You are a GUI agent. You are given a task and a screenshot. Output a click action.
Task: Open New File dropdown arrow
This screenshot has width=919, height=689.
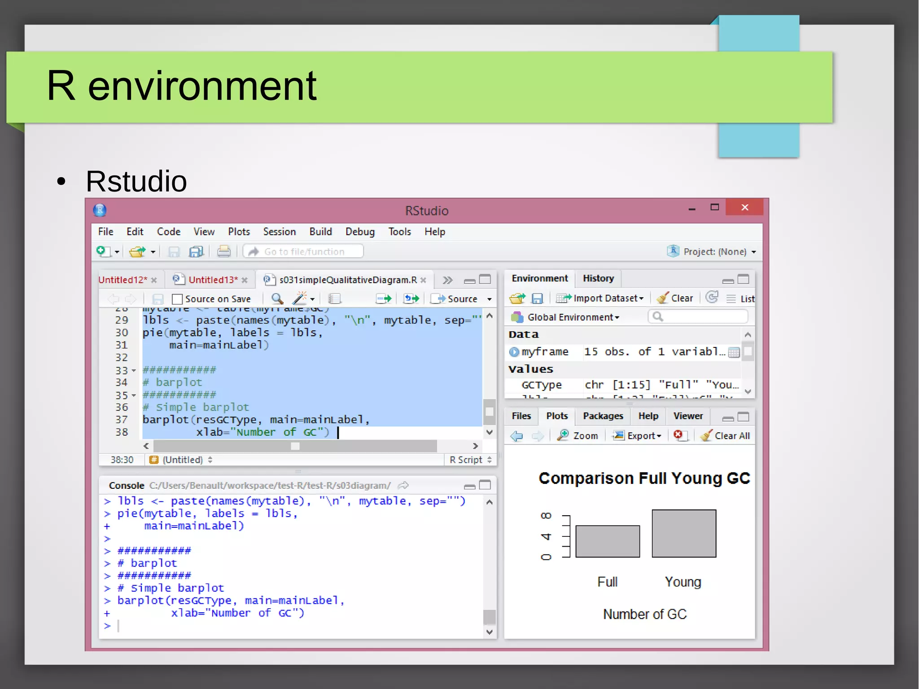[117, 252]
